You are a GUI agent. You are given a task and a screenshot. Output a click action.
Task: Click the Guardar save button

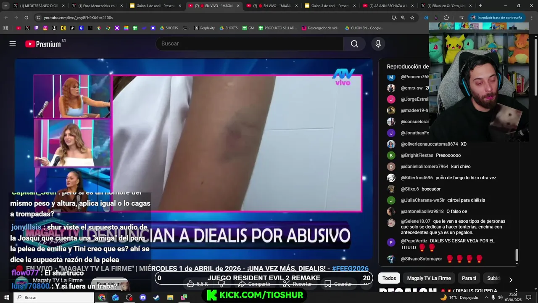[x=338, y=284]
